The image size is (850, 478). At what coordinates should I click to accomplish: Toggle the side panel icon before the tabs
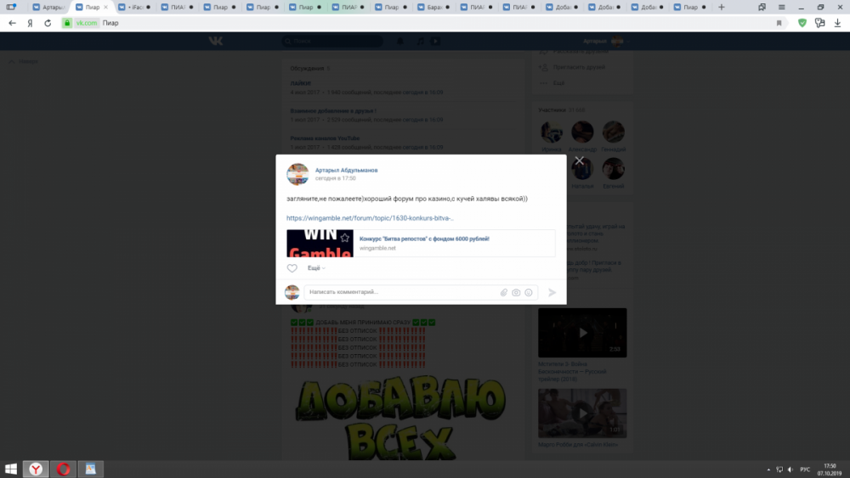coord(10,7)
